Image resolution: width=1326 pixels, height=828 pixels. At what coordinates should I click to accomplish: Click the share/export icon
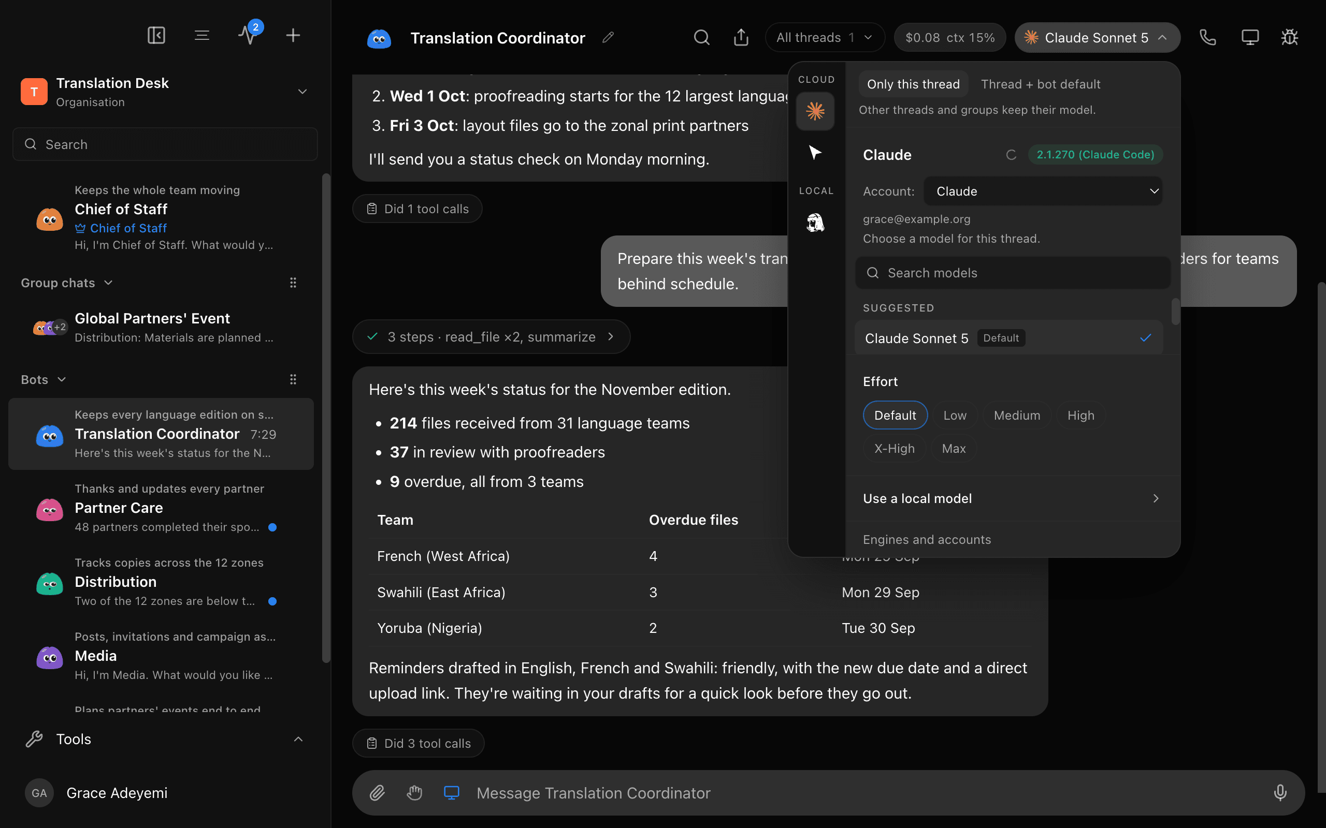(x=741, y=37)
